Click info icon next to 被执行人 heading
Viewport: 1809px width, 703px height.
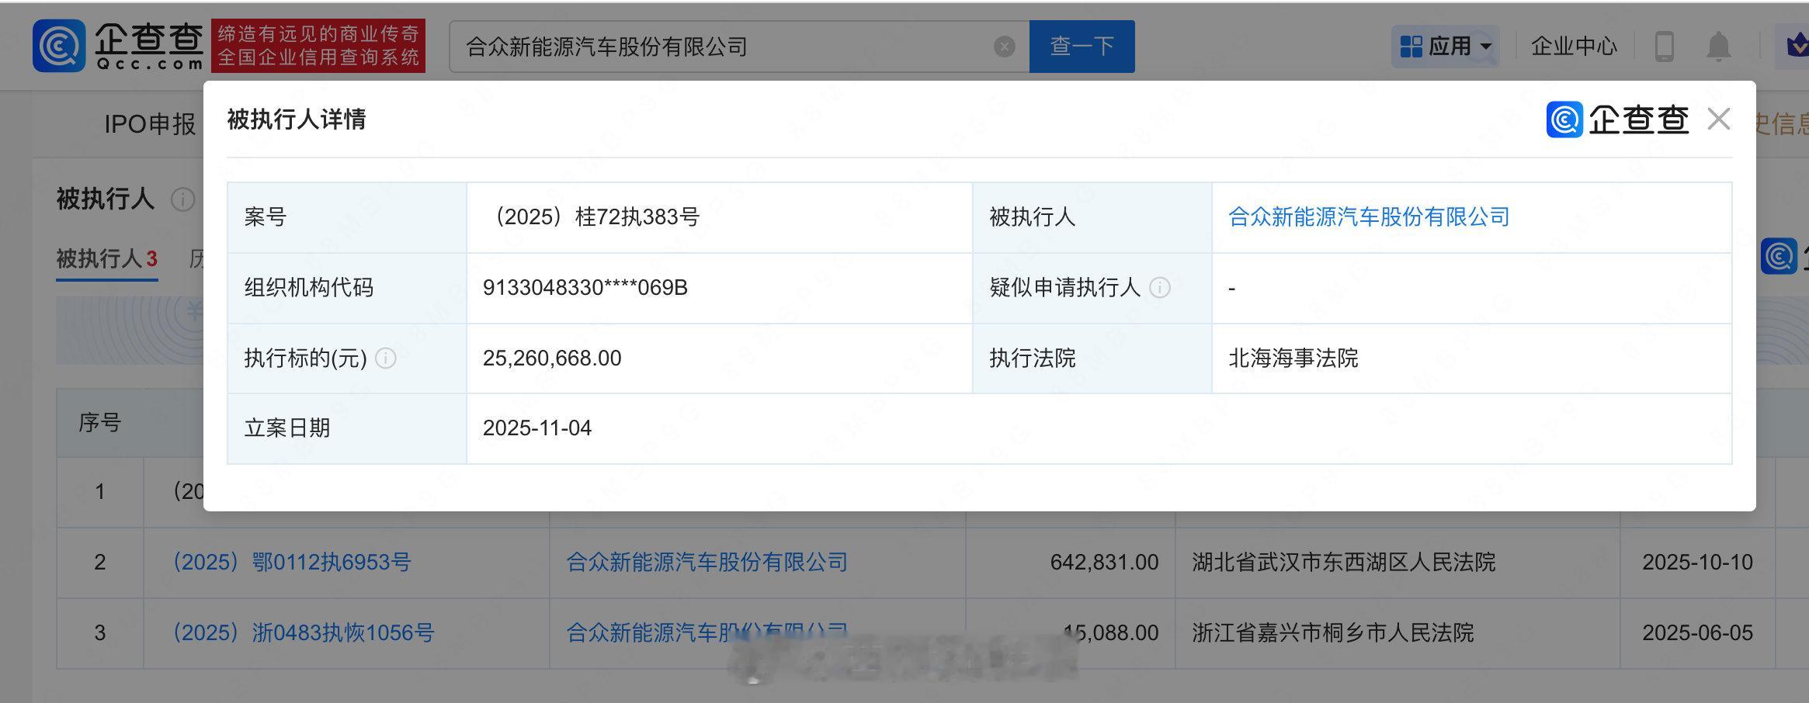click(182, 200)
